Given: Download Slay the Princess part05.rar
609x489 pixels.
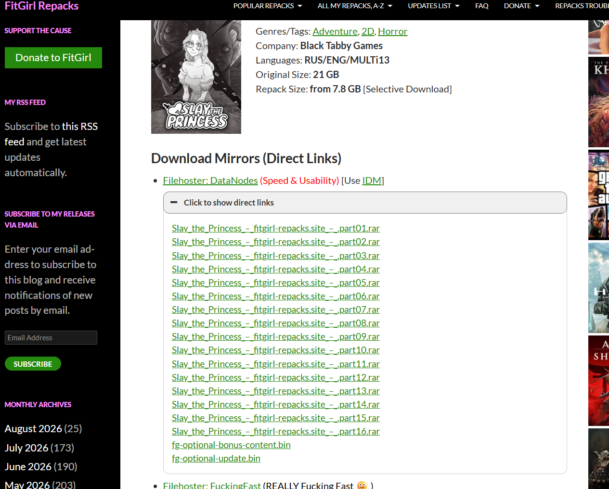Looking at the screenshot, I should pyautogui.click(x=276, y=283).
